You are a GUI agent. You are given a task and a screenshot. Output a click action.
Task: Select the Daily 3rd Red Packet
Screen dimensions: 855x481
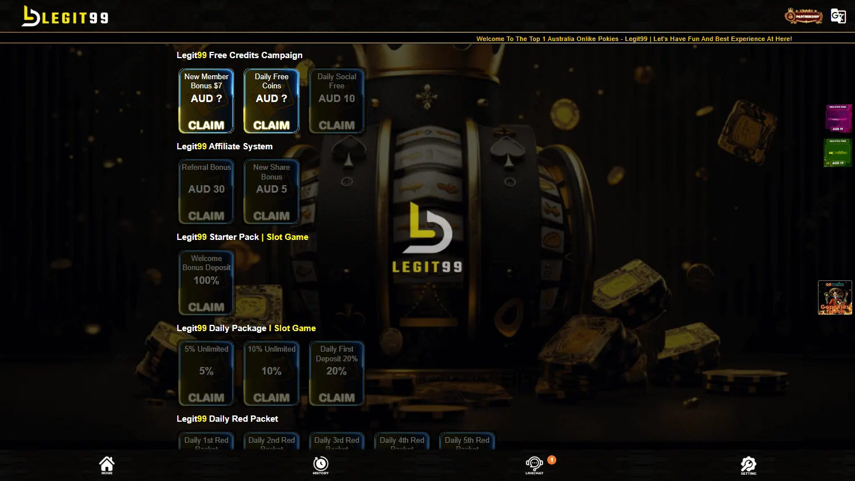click(337, 441)
